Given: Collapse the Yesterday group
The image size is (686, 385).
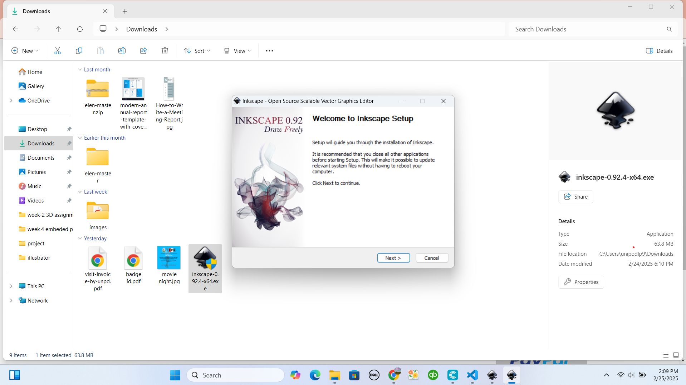Looking at the screenshot, I should point(80,239).
